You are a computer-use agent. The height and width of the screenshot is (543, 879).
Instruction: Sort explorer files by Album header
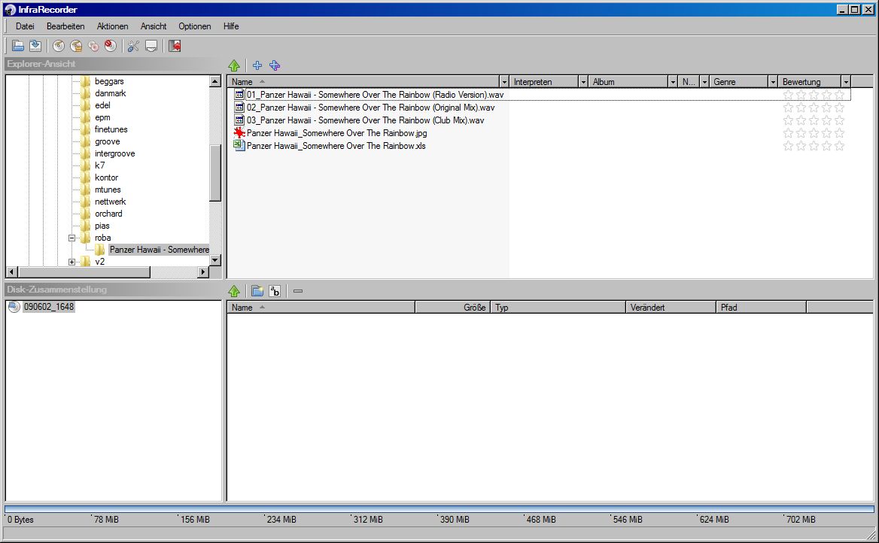628,82
